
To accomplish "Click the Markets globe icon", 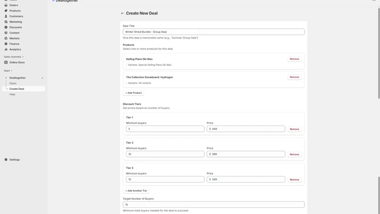I will click(x=6, y=39).
